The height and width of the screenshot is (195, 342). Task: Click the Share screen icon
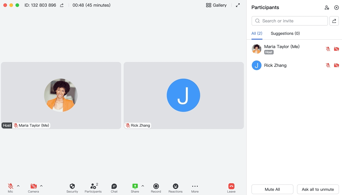click(135, 186)
